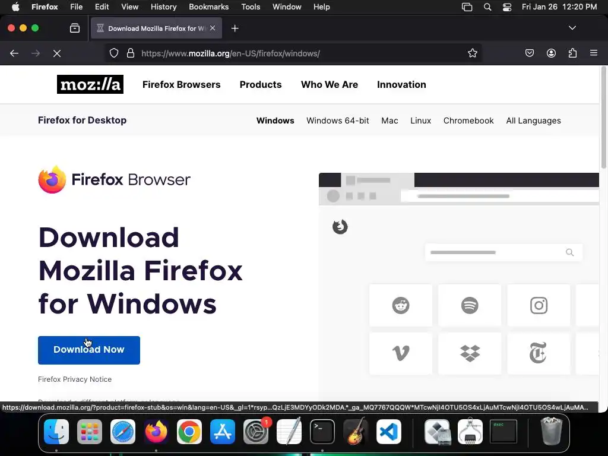608x456 pixels.
Task: Open TextEdit from the dock
Action: (x=289, y=431)
